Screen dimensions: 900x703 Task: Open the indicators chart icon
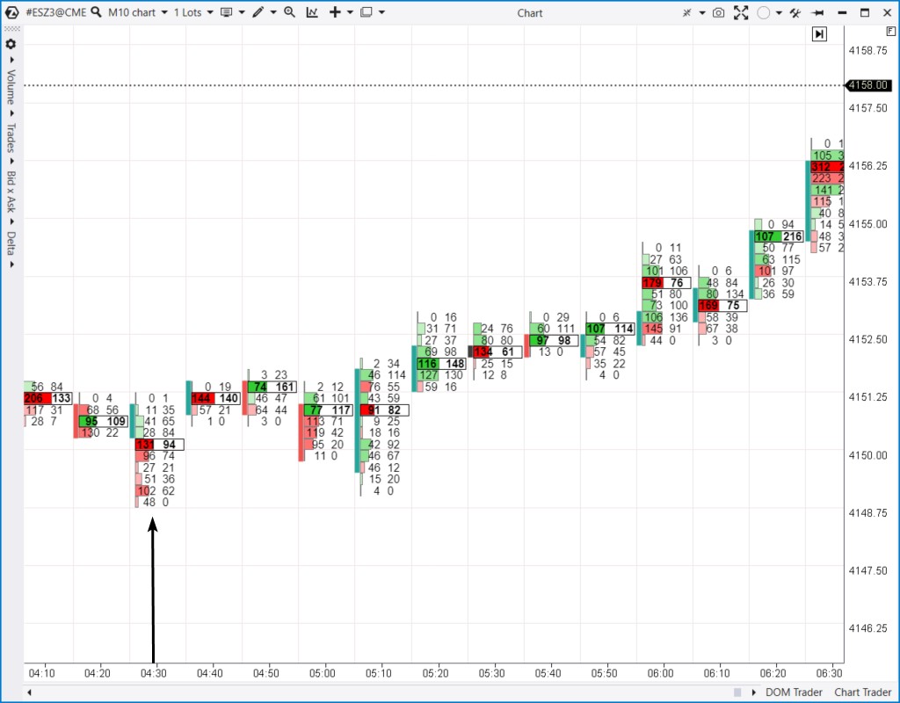(x=313, y=13)
